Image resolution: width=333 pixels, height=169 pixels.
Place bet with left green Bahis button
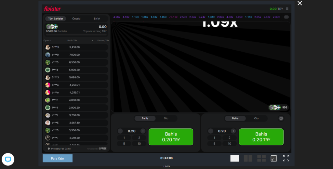171,137
